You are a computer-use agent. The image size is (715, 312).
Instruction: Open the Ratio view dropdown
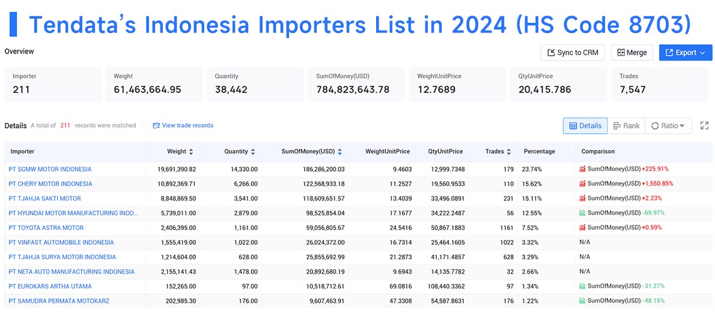point(668,126)
